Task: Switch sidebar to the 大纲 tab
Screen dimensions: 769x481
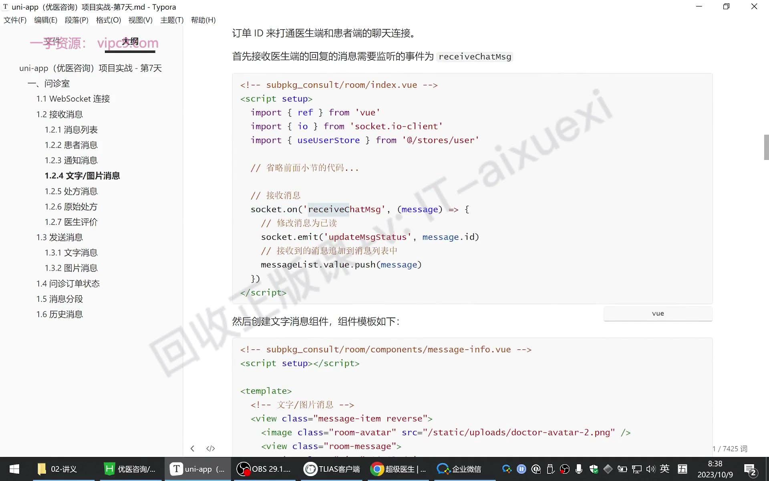Action: point(130,41)
